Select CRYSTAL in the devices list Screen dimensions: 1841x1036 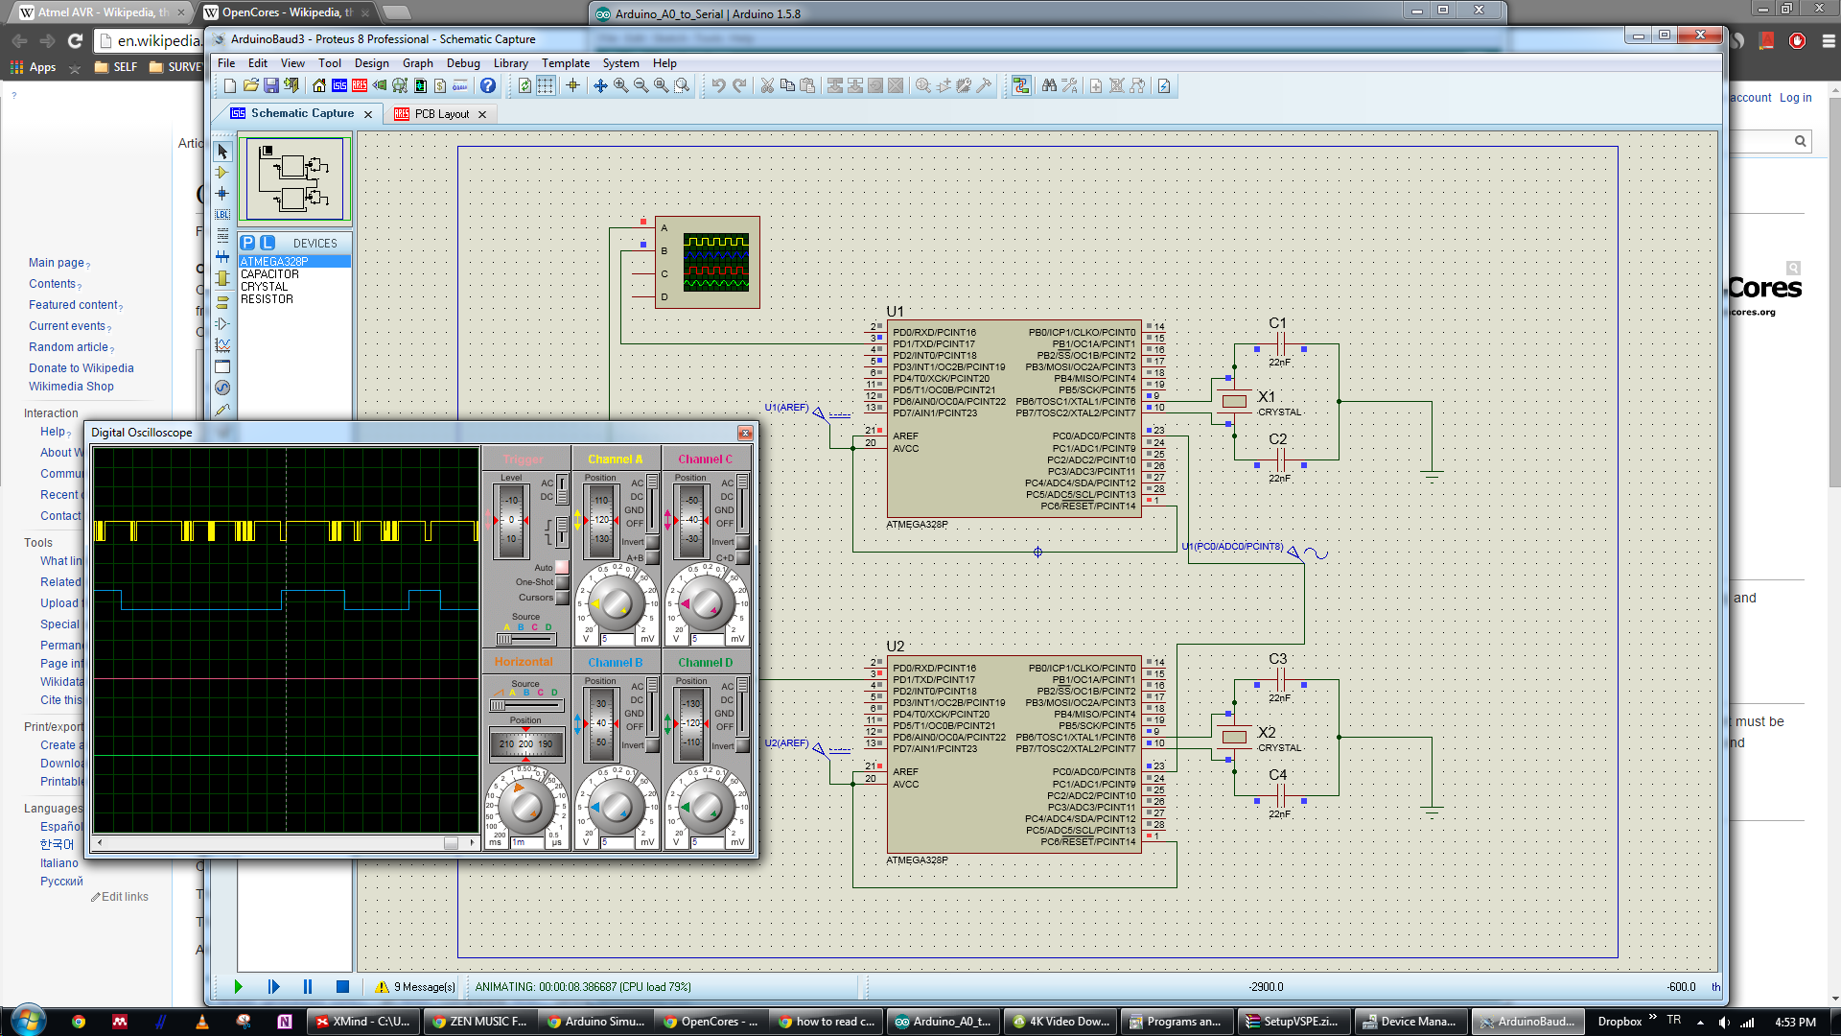coord(264,287)
